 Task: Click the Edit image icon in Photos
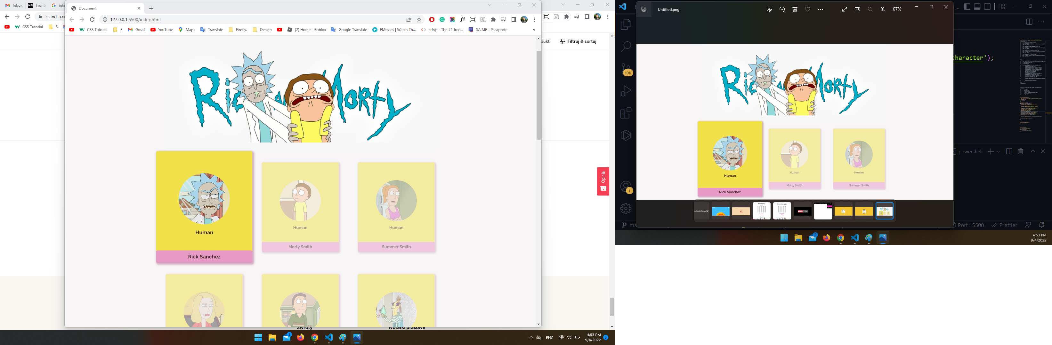[769, 9]
